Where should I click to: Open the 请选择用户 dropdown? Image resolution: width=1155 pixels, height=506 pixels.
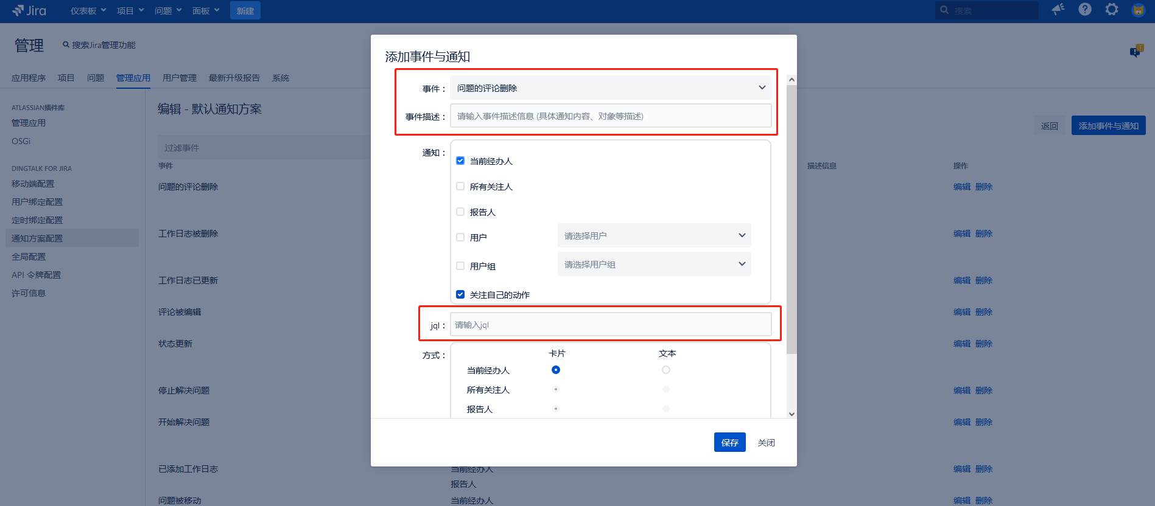tap(654, 235)
